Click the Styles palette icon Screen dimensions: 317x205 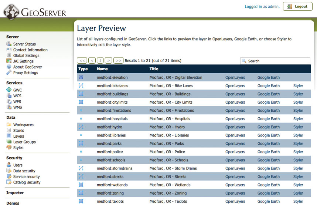coord(9,148)
